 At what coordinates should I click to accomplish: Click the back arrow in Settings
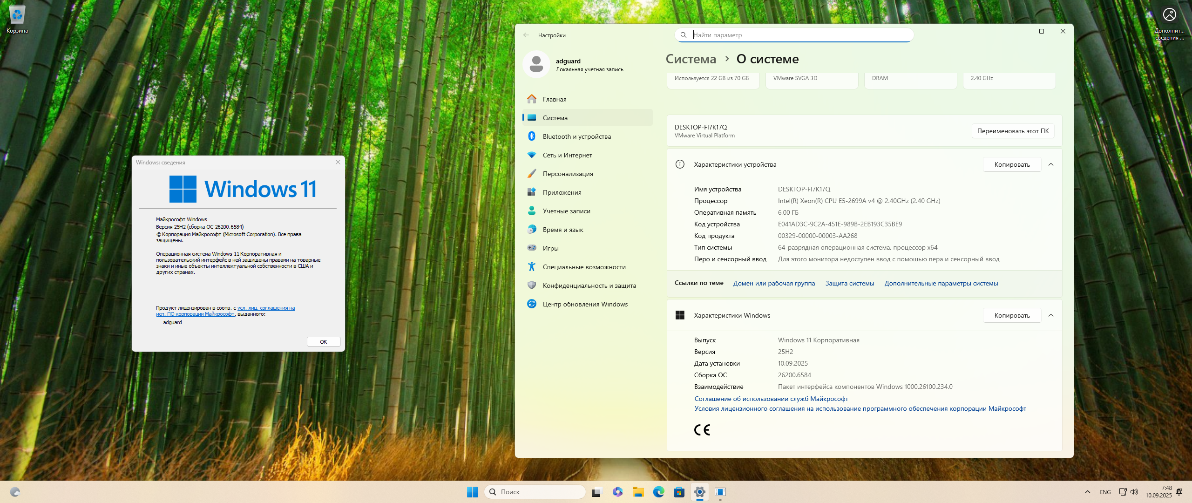click(526, 35)
